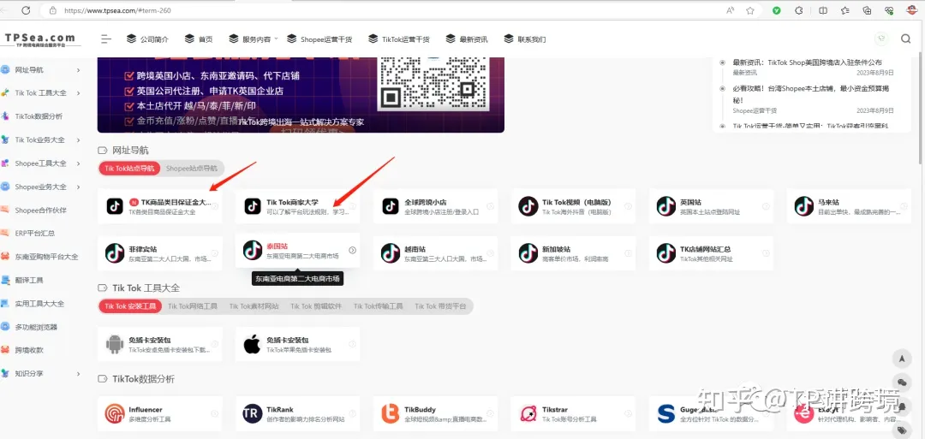Open the Influencer analytics card
Image resolution: width=925 pixels, height=439 pixels.
(160, 413)
